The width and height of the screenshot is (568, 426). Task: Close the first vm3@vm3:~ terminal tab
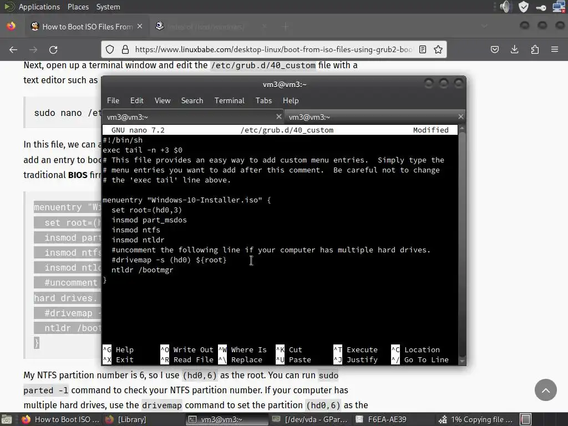click(x=278, y=116)
